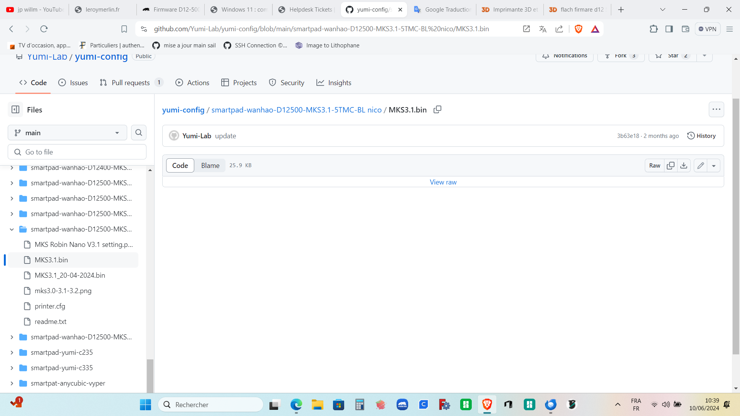Select the Code view toggle
Screen dimensions: 740x416
pyautogui.click(x=180, y=166)
